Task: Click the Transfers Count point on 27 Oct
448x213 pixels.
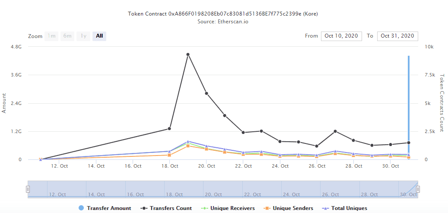Action: [335, 131]
